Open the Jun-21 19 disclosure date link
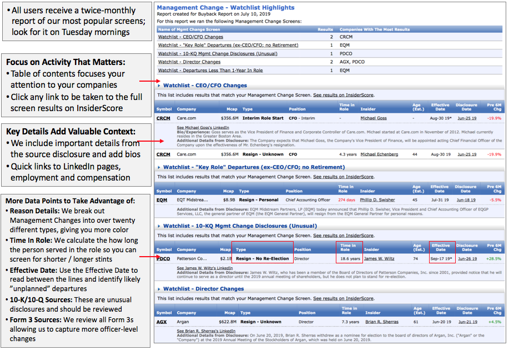 click(468, 322)
